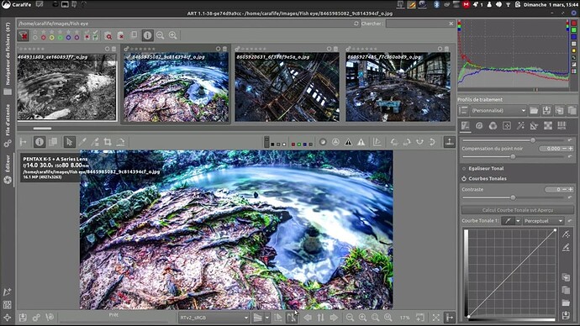Select the black-and-white thumbnail 464931603
This screenshot has height=326, width=580.
(x=67, y=87)
